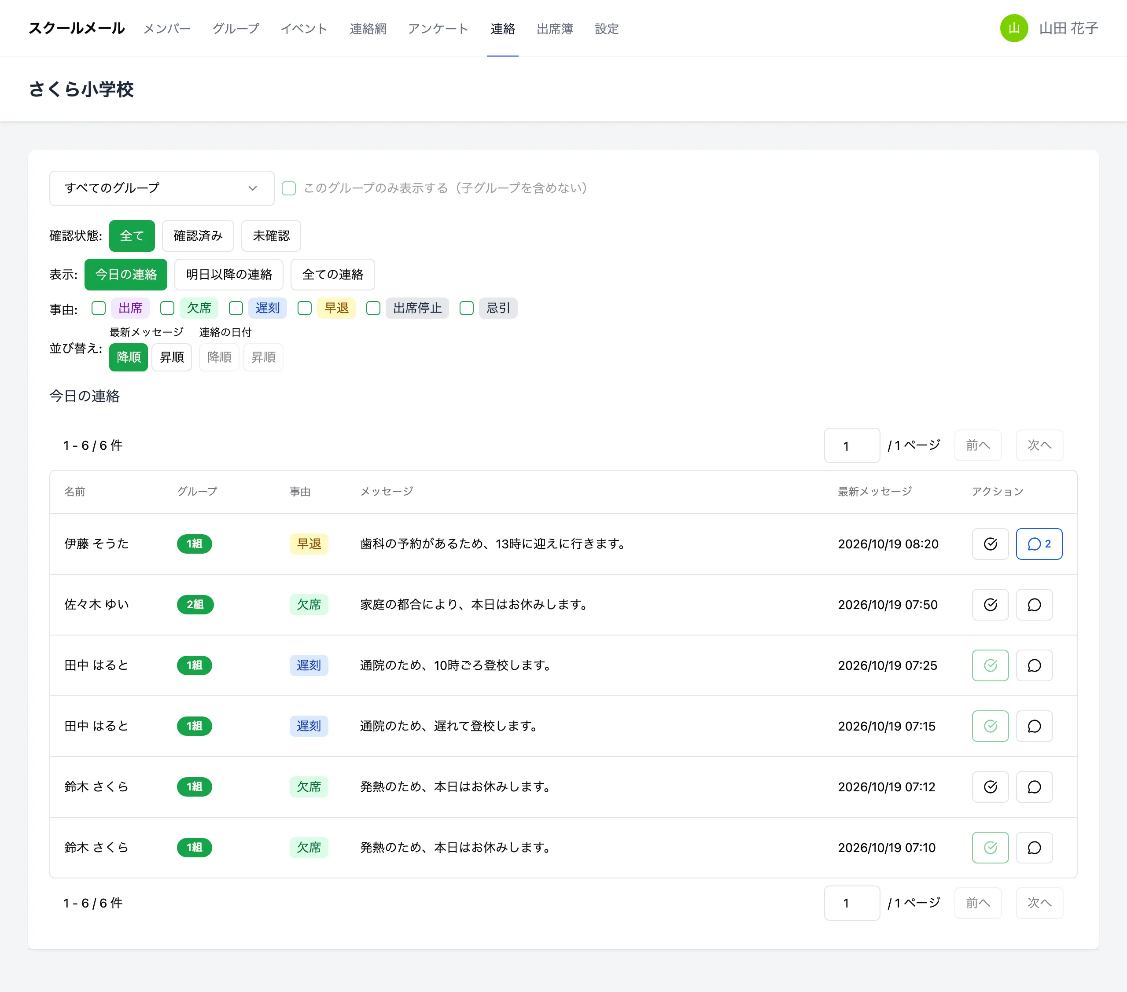Show 明日以降の連絡

[x=229, y=275]
